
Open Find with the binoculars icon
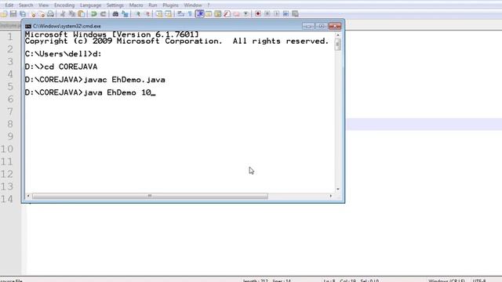[x=115, y=14]
